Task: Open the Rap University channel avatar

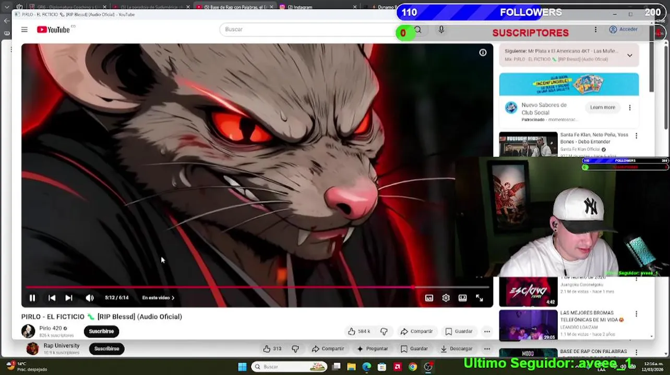Action: [x=32, y=348]
